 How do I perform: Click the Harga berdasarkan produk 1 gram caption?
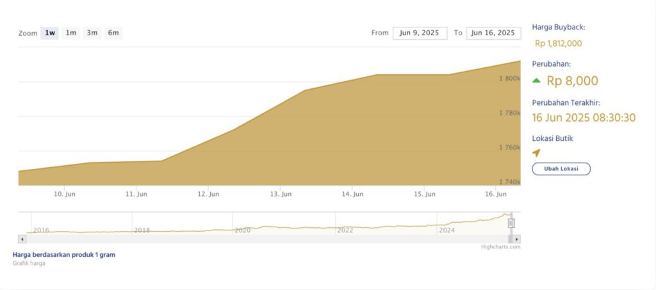(x=64, y=255)
